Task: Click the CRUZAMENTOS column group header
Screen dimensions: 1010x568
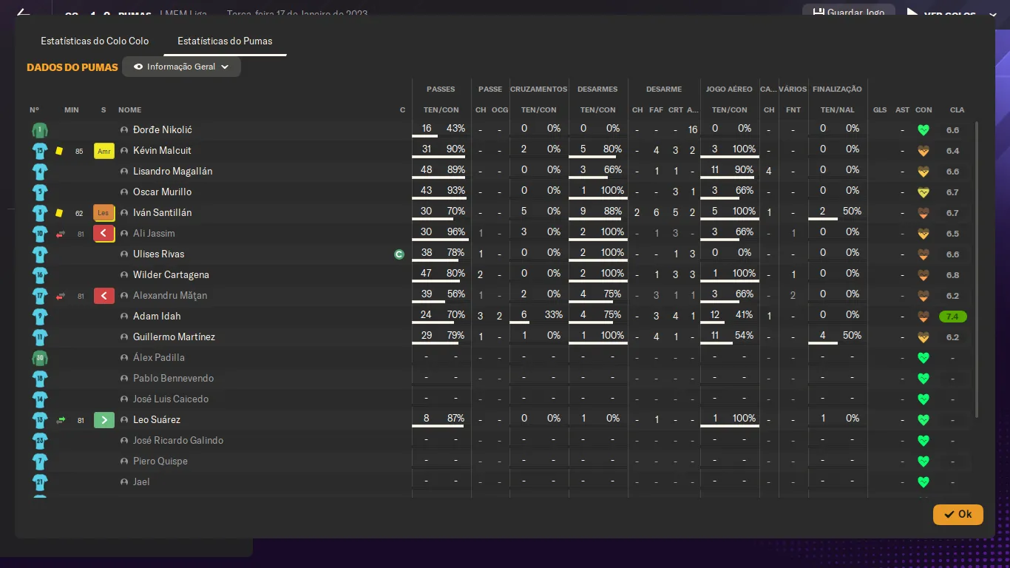Action: 539,89
